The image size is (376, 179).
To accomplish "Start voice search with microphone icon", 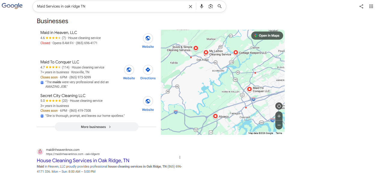I will click(202, 6).
